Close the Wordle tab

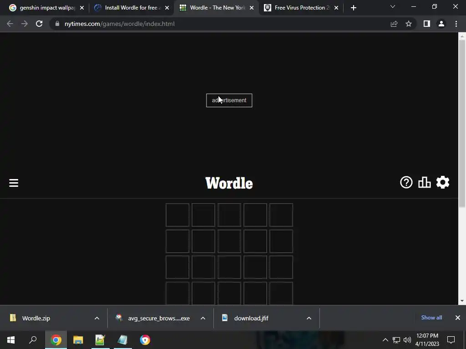click(252, 8)
